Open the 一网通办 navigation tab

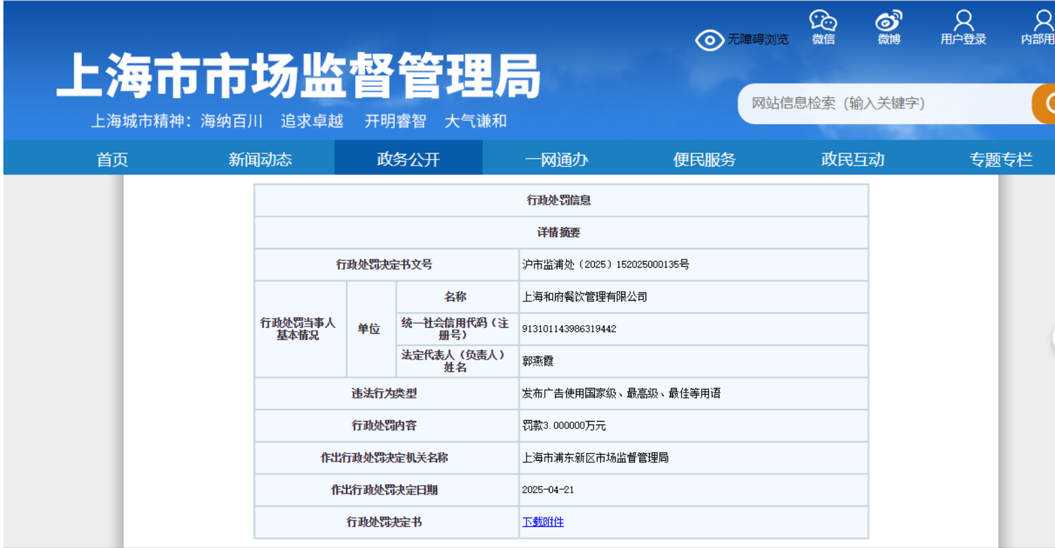click(x=556, y=159)
